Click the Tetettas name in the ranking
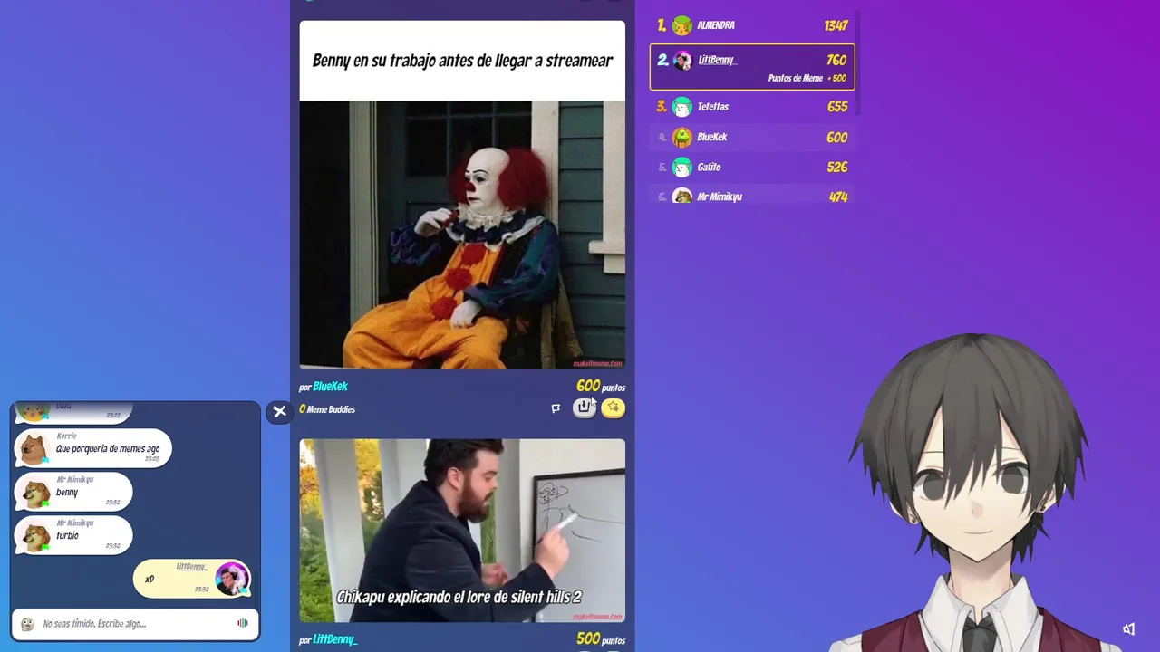The image size is (1160, 652). (713, 107)
